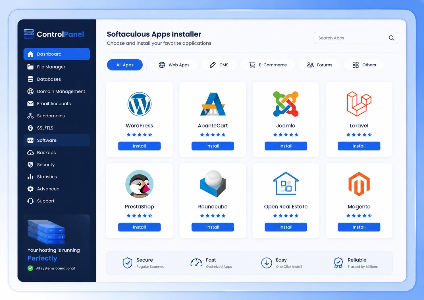Click the search magnifier icon
The height and width of the screenshot is (300, 424).
391,38
